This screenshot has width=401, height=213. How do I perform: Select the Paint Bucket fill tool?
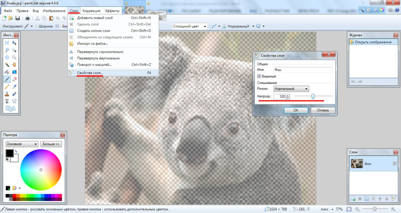[x=7, y=72]
